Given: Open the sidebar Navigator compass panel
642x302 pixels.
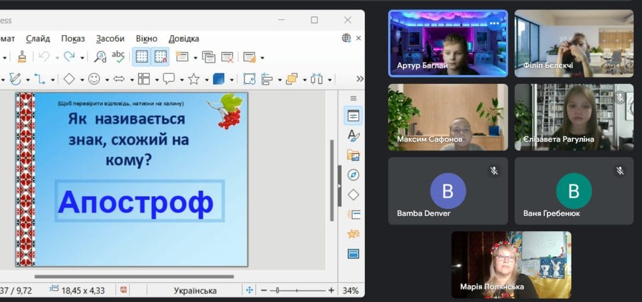Looking at the screenshot, I should [354, 175].
